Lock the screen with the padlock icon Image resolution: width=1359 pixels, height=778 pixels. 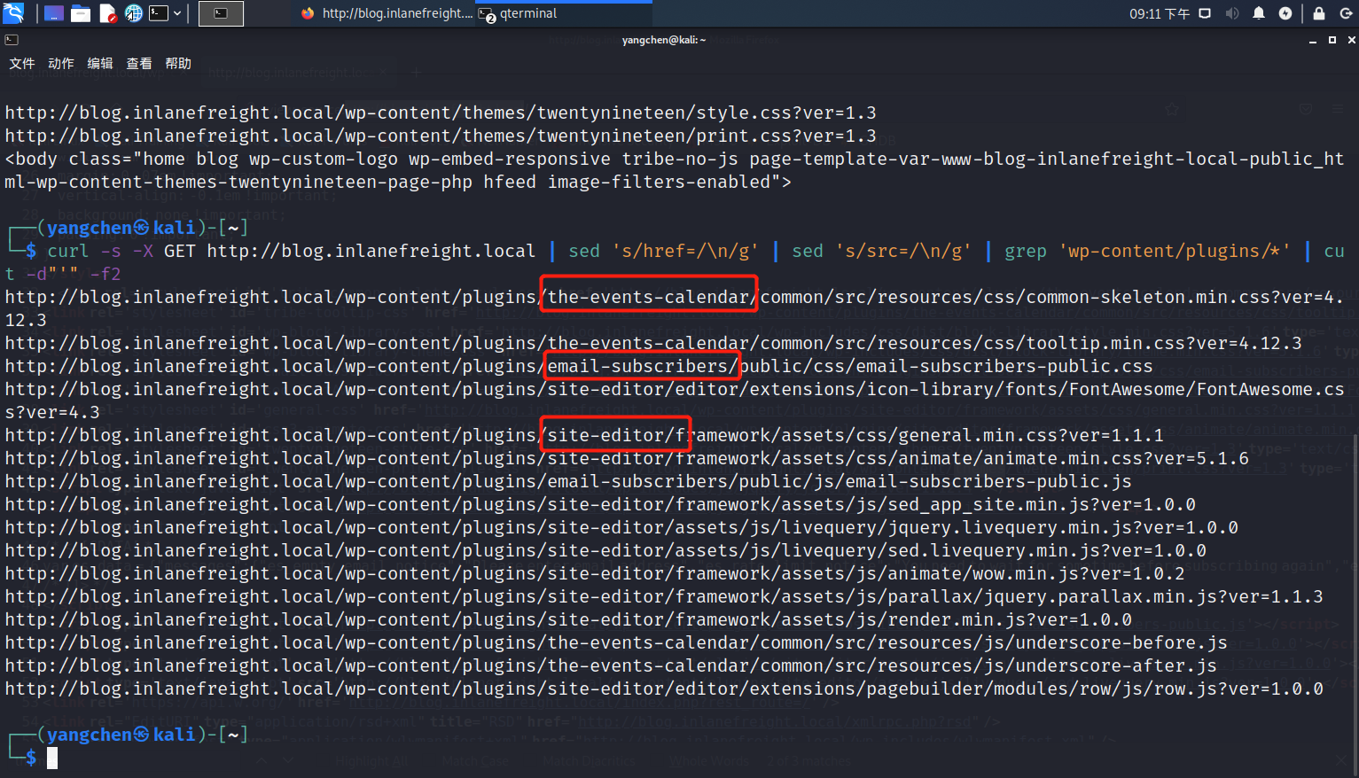1319,13
